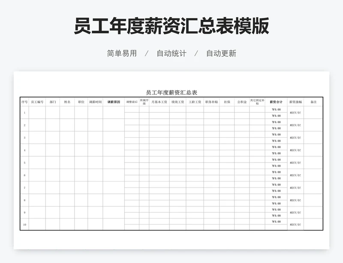Select the 调薪时间 column header
The width and height of the screenshot is (343, 263).
coord(95,102)
